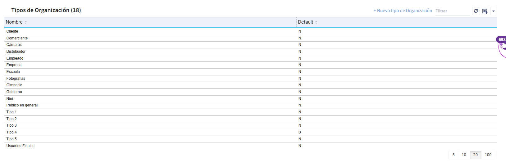Select the Fotografias row

tap(16, 79)
